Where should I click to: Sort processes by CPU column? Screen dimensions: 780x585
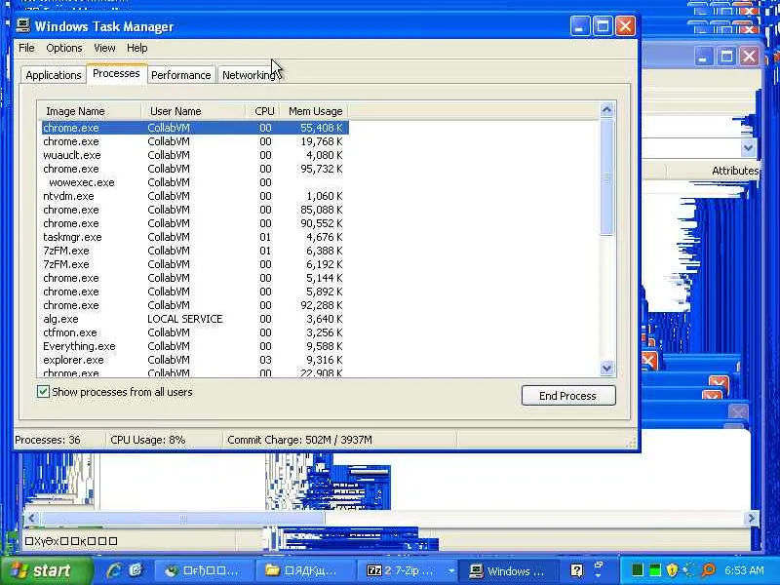pyautogui.click(x=262, y=111)
